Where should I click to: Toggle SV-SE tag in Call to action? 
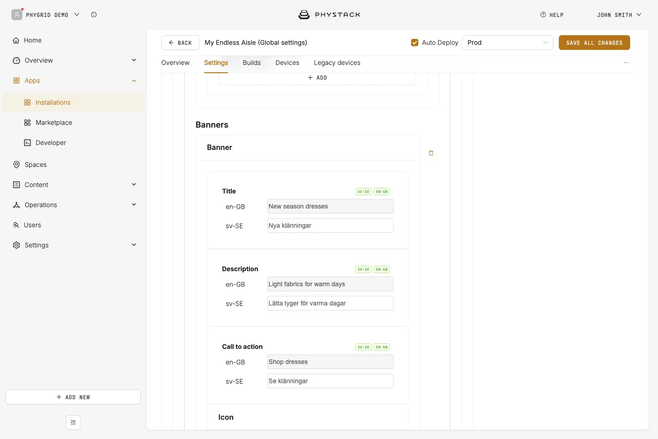(364, 347)
